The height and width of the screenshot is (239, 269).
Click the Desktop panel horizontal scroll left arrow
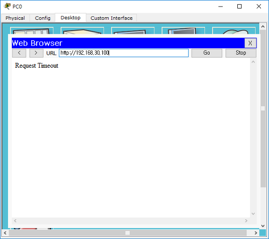coord(5,233)
